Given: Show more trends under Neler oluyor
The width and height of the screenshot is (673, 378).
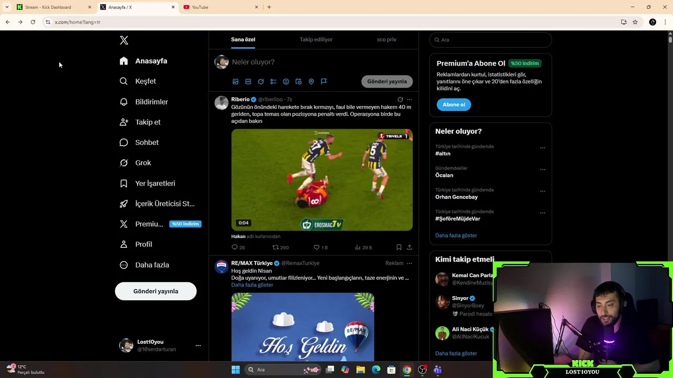Looking at the screenshot, I should (x=456, y=236).
